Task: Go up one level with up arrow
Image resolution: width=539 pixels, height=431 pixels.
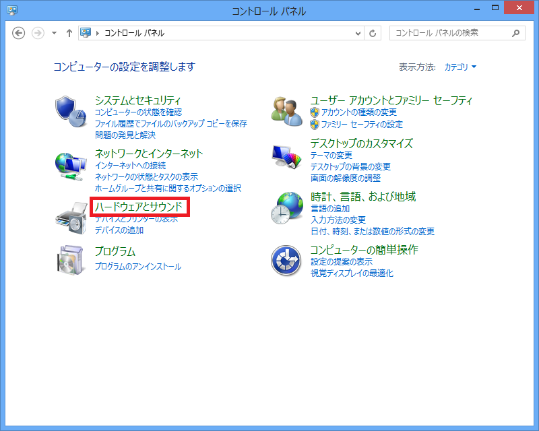Action: tap(69, 33)
